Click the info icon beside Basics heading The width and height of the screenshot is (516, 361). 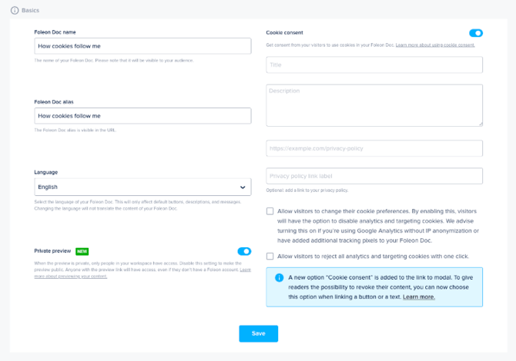pyautogui.click(x=15, y=11)
